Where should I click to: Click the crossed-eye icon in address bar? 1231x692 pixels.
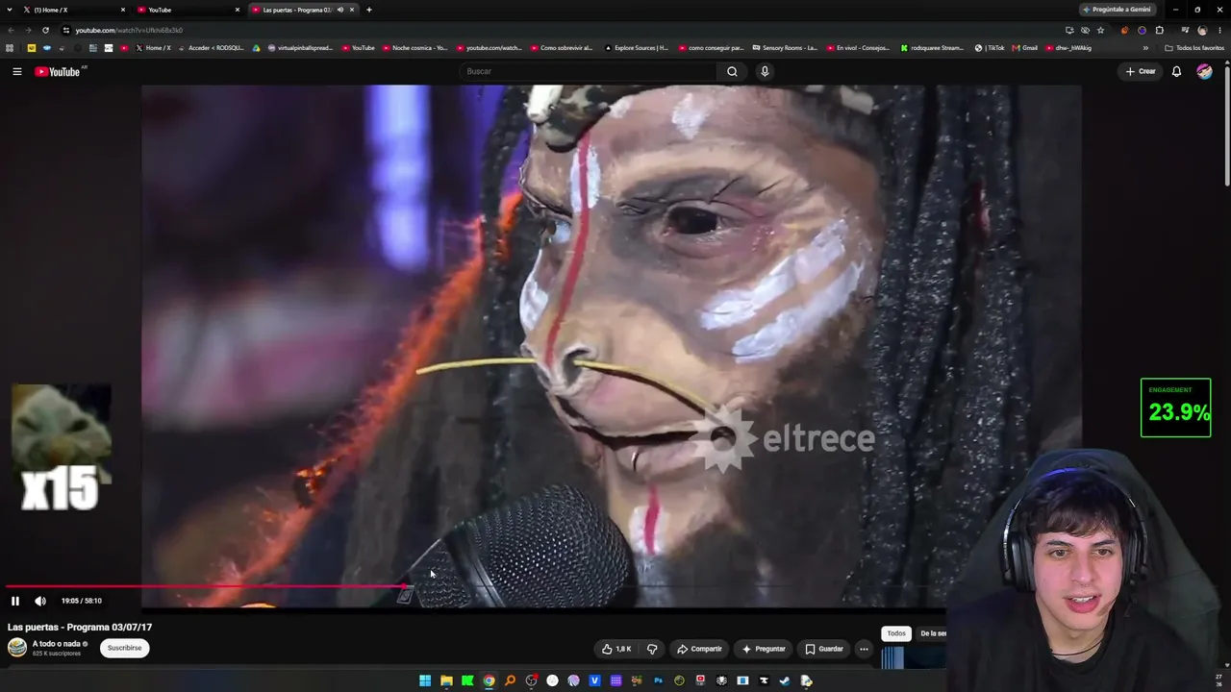[x=1085, y=30]
